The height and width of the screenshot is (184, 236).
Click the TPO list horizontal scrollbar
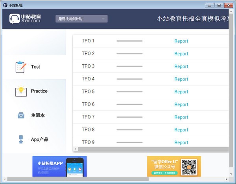coord(153,149)
